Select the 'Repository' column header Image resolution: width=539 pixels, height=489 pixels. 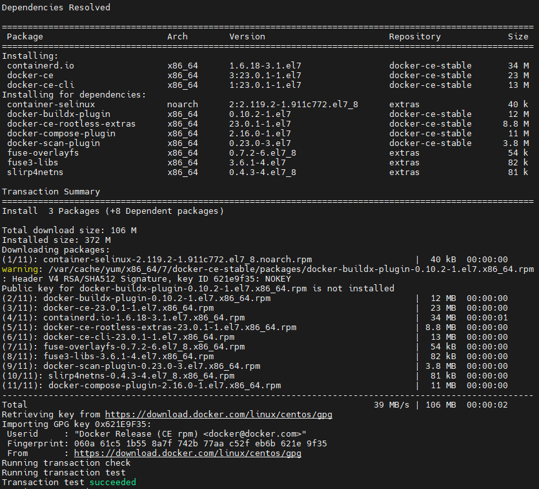(415, 37)
